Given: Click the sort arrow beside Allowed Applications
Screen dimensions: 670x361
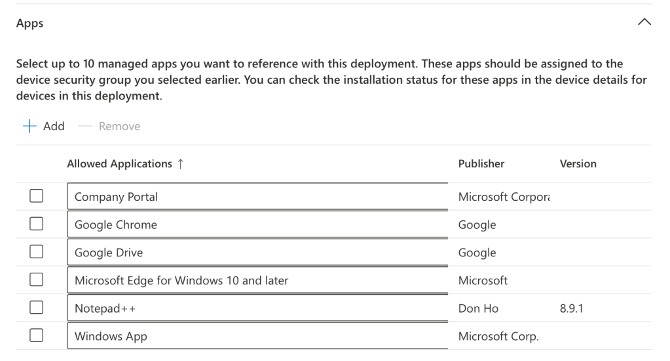Looking at the screenshot, I should coord(181,164).
